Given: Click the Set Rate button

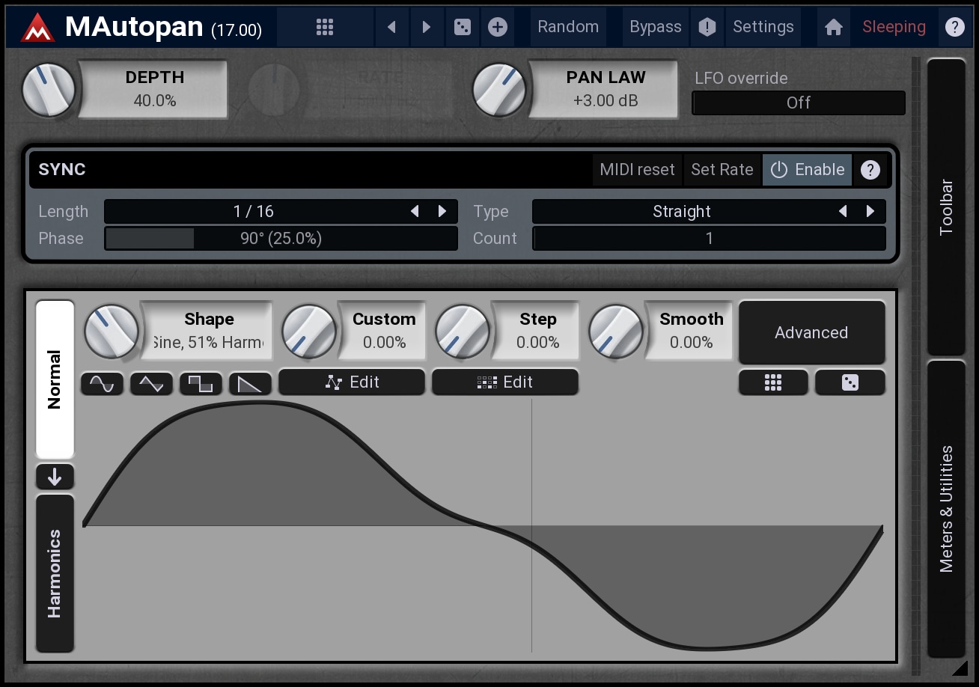Looking at the screenshot, I should [722, 170].
